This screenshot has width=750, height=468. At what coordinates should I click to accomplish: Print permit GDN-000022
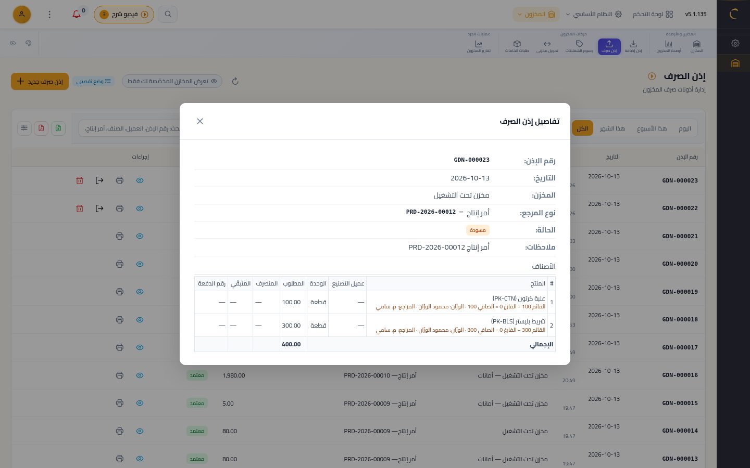coord(120,209)
